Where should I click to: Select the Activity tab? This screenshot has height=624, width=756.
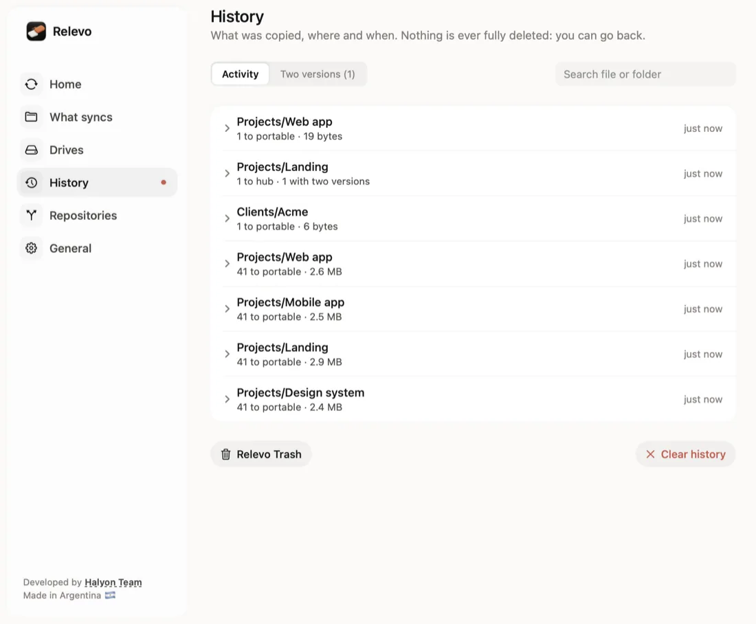pos(240,74)
